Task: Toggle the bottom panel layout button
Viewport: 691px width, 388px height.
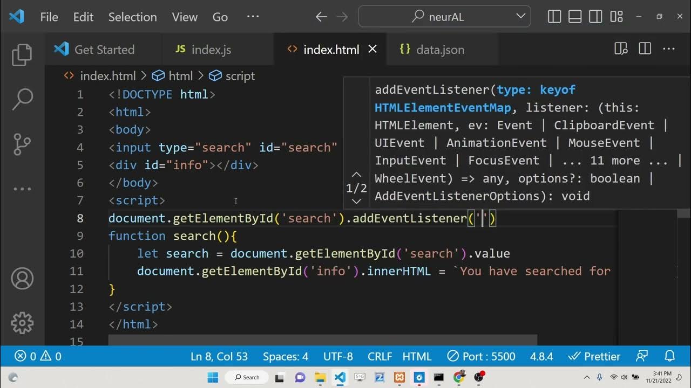Action: (575, 17)
